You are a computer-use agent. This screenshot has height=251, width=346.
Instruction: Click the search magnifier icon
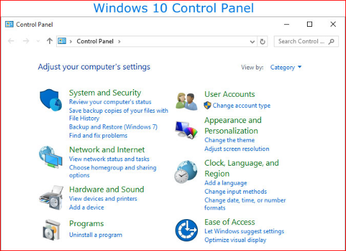tap(331, 41)
